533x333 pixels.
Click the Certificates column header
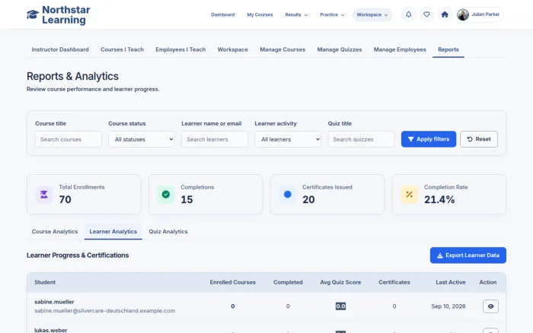pyautogui.click(x=394, y=282)
